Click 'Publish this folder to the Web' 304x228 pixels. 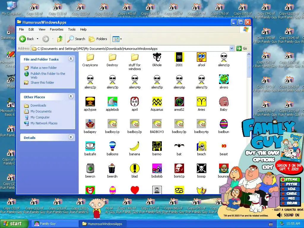pyautogui.click(x=48, y=75)
